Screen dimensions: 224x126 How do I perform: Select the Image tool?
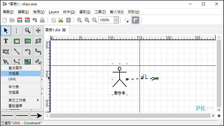coord(28,61)
